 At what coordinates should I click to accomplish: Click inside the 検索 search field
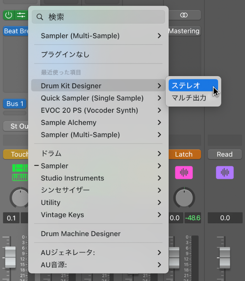(98, 16)
